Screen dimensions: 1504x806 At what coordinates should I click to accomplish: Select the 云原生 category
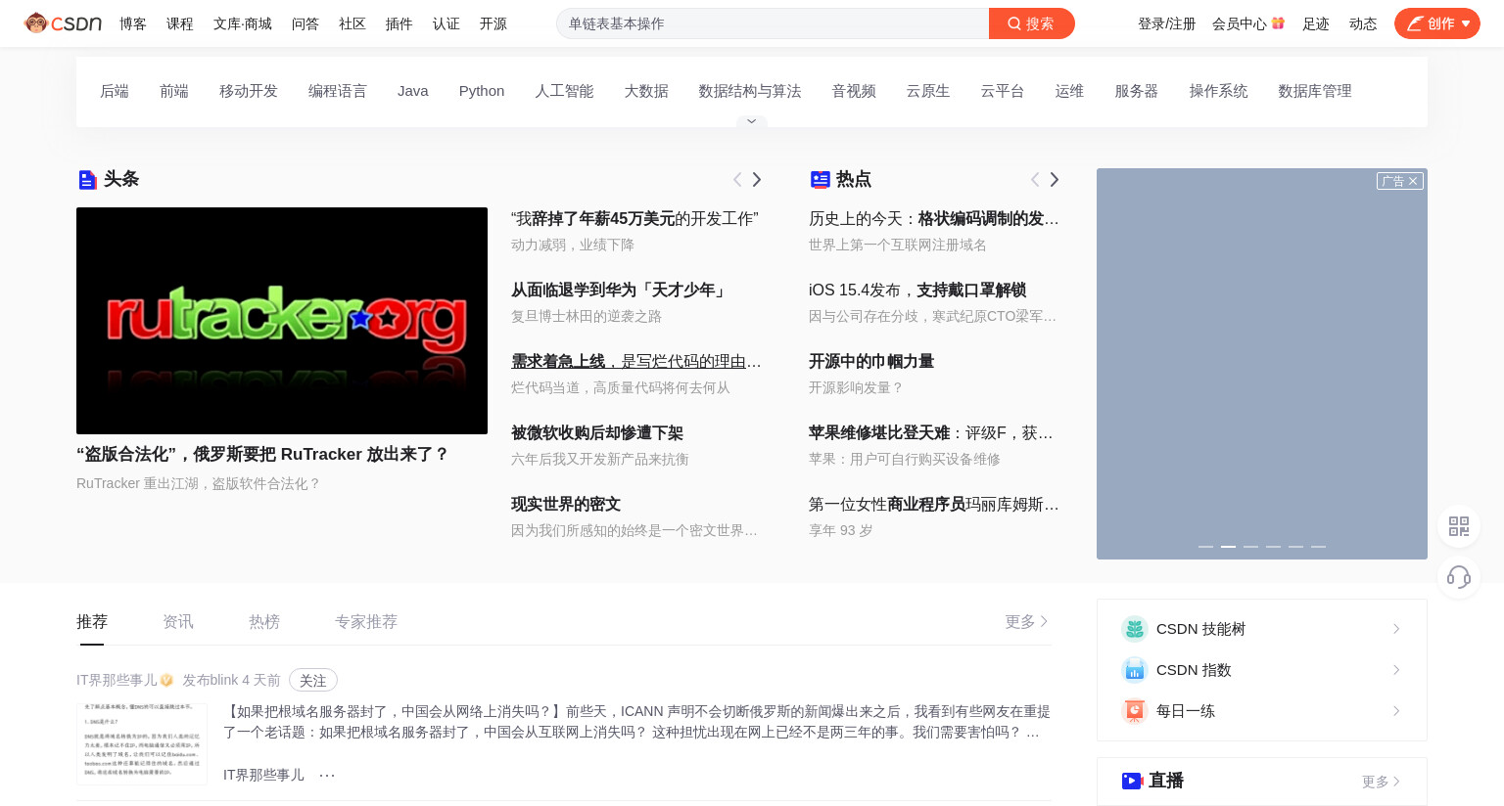pyautogui.click(x=928, y=91)
